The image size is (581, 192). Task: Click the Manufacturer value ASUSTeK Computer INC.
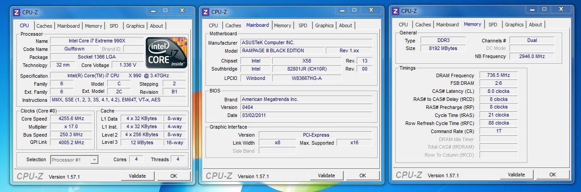[306, 43]
